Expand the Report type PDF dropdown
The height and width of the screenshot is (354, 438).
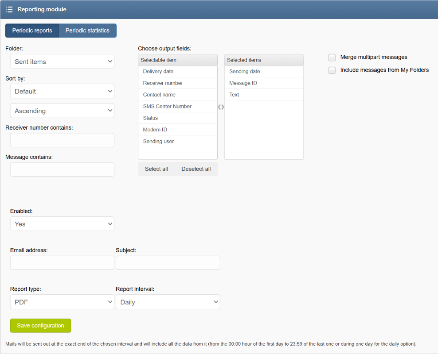(63, 302)
